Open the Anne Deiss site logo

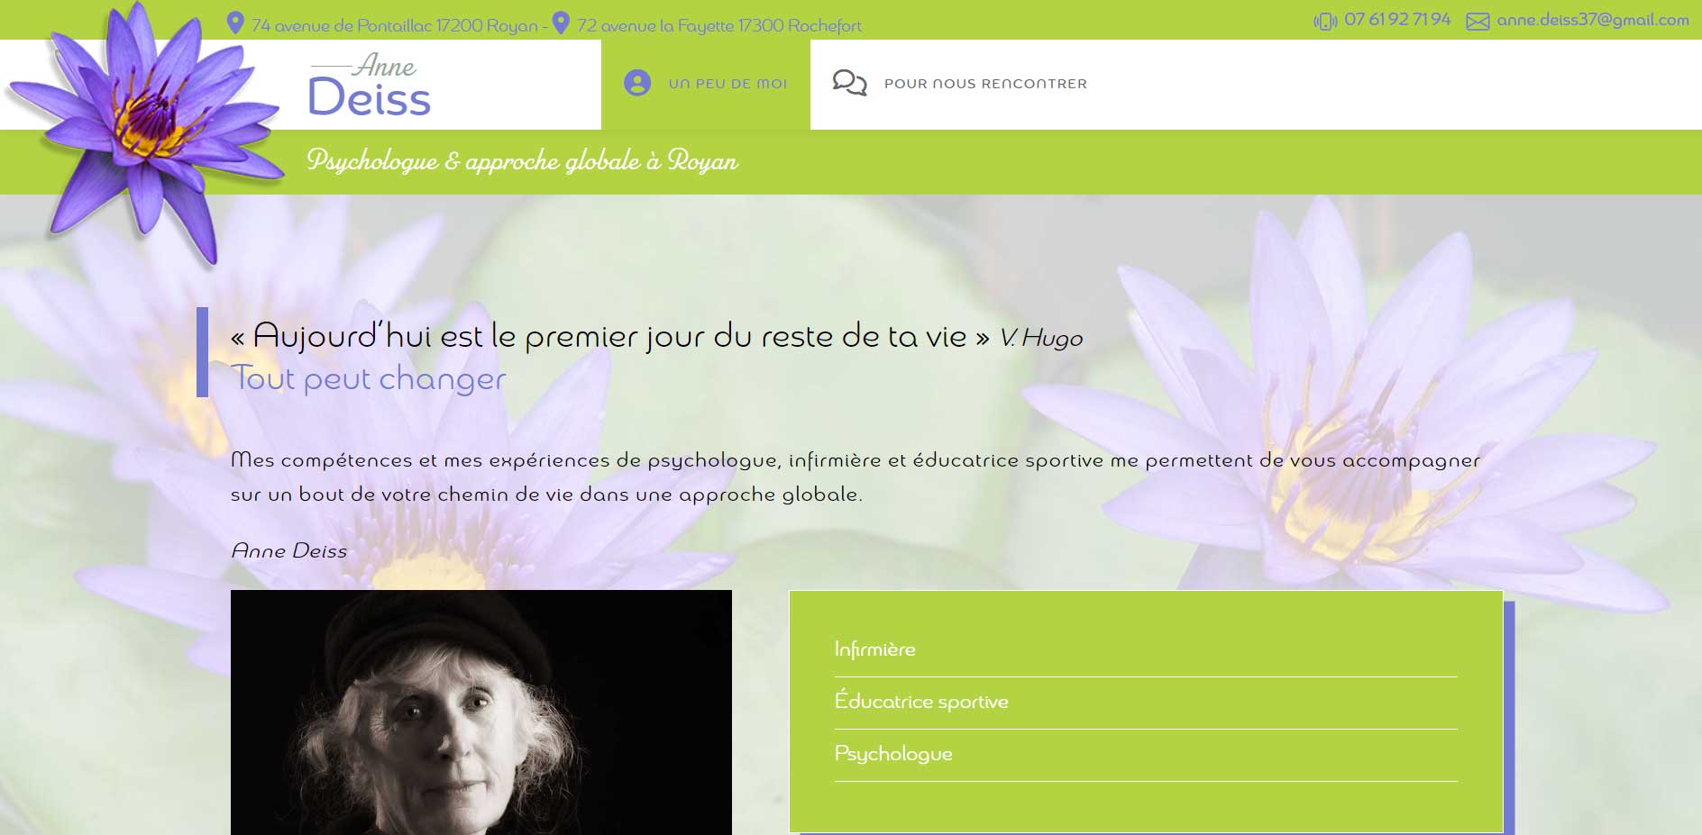[x=370, y=85]
